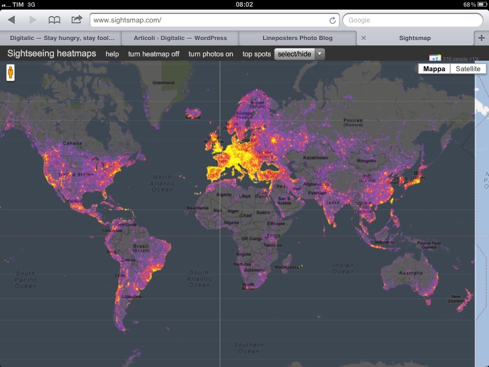Click the Southern Ocean label
Screen dimensions: 489x367
pyautogui.click(x=248, y=348)
